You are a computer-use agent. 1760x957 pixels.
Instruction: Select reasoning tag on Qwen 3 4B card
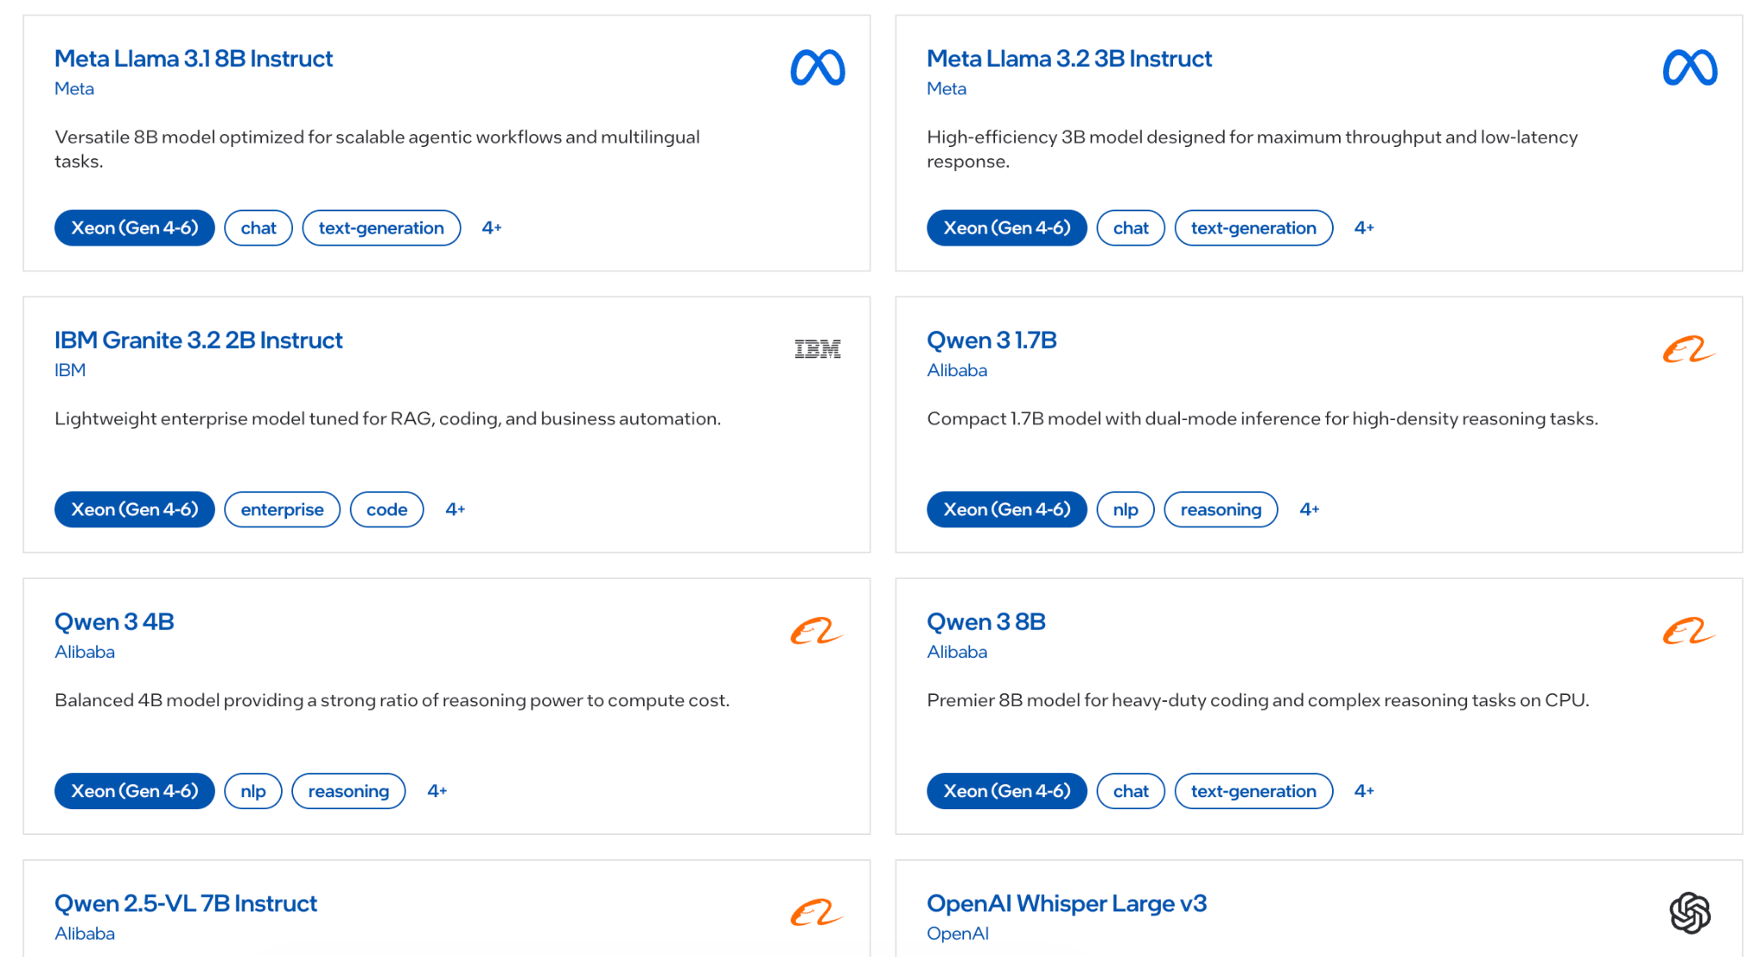pyautogui.click(x=349, y=791)
